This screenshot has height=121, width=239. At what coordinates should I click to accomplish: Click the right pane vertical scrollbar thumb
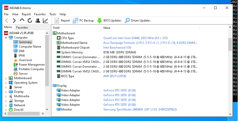coord(230,44)
